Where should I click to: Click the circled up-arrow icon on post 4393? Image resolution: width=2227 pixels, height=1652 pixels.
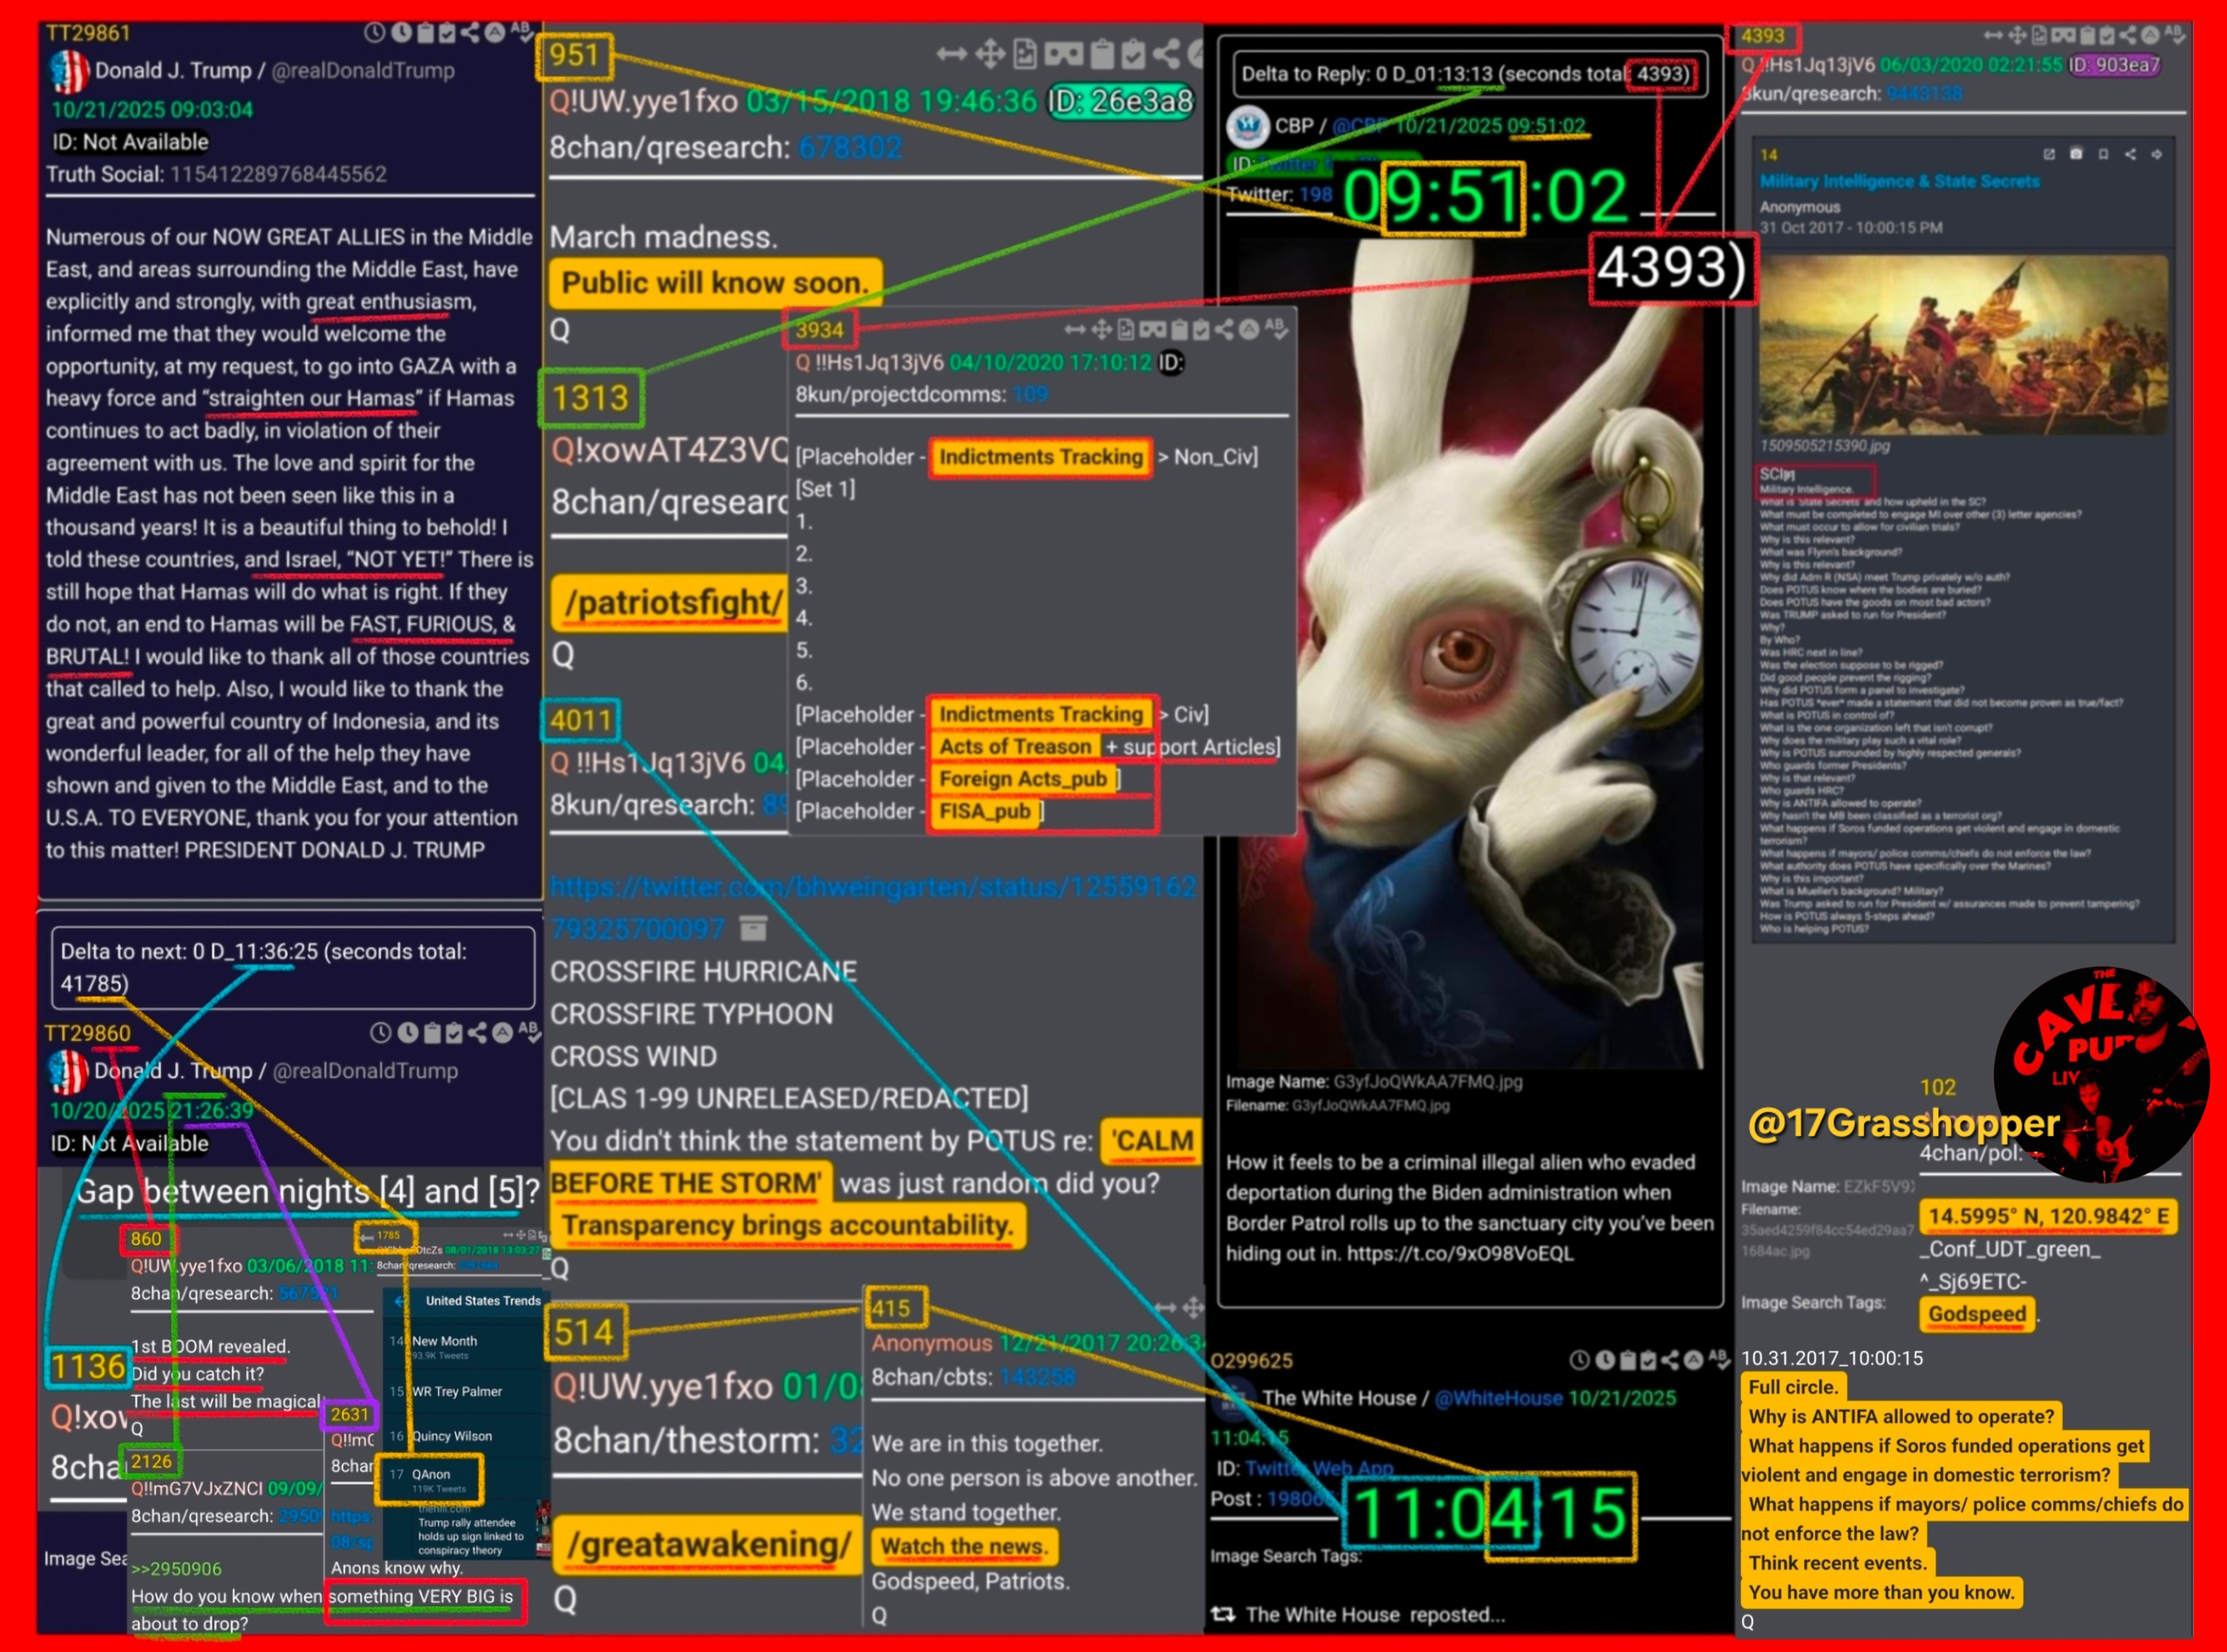click(x=2150, y=36)
